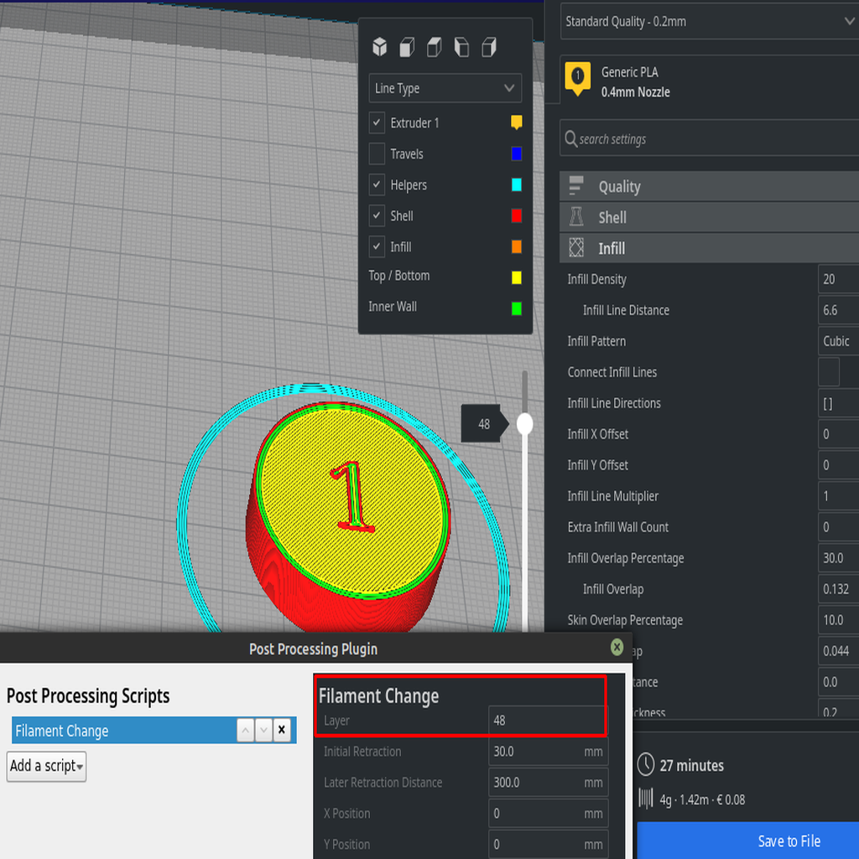859x859 pixels.
Task: Click the Y Position value field
Action: (548, 844)
